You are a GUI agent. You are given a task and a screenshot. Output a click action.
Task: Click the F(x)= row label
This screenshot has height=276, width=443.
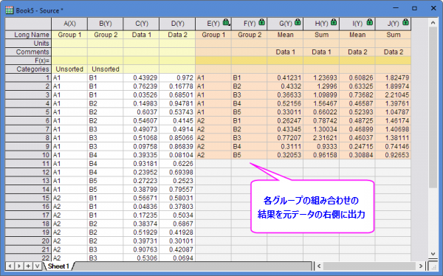28,61
